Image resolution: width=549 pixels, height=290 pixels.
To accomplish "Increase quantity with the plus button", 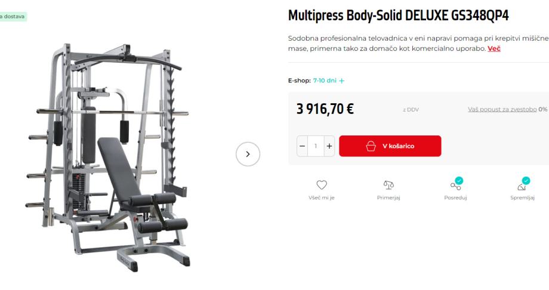I will click(329, 146).
